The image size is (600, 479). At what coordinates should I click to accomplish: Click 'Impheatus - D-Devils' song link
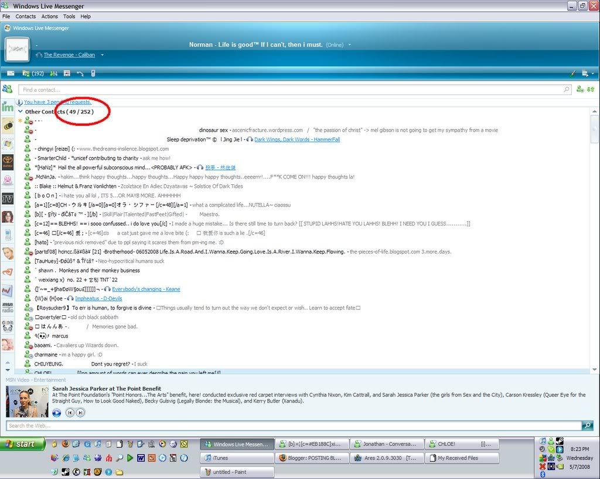(98, 298)
